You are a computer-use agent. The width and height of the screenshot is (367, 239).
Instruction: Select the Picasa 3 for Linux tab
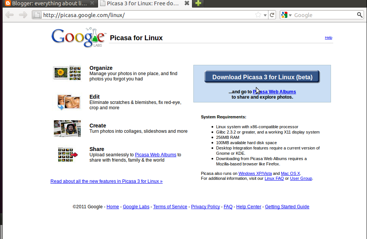(x=145, y=3)
